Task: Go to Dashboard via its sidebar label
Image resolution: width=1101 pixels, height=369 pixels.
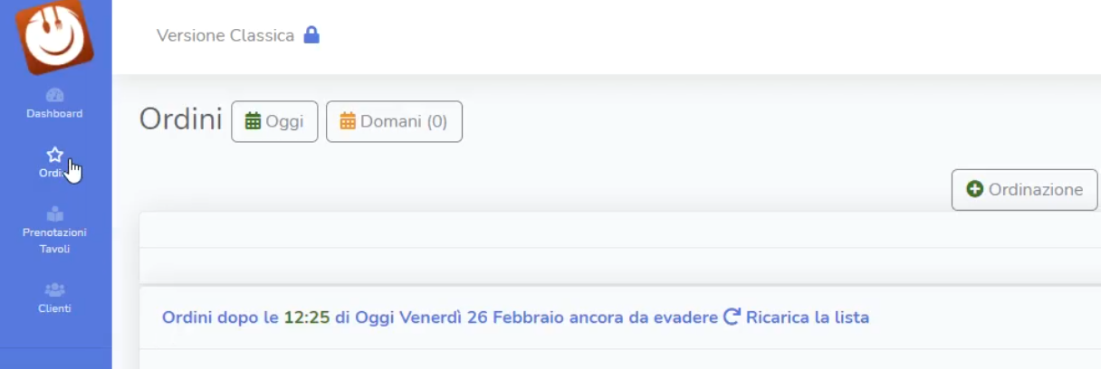Action: 54,114
